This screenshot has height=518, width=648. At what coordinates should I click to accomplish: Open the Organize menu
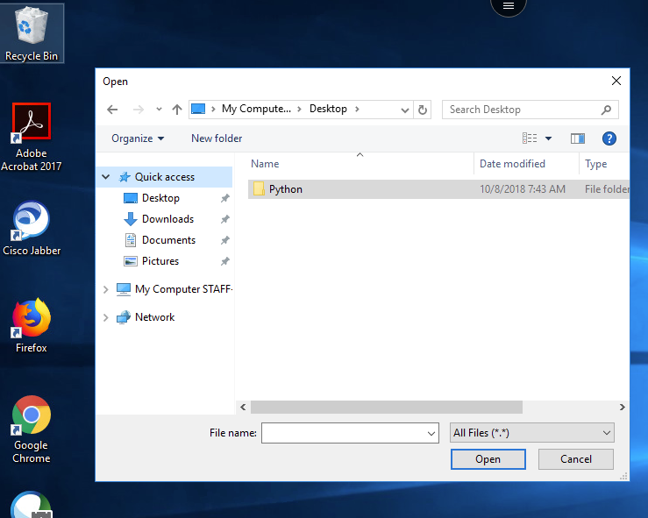(138, 138)
